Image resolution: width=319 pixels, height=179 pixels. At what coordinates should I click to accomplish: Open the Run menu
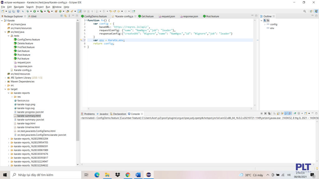(x=48, y=7)
